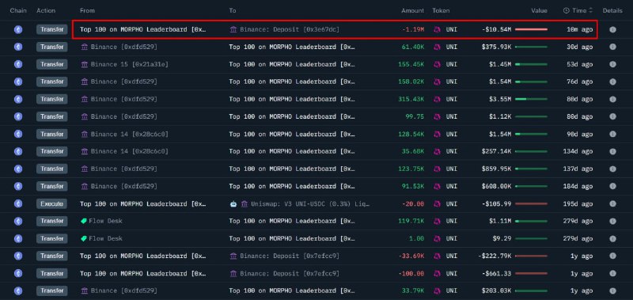Click bank icon beside Binance: Deposit [0x3e67dc]

233,29
